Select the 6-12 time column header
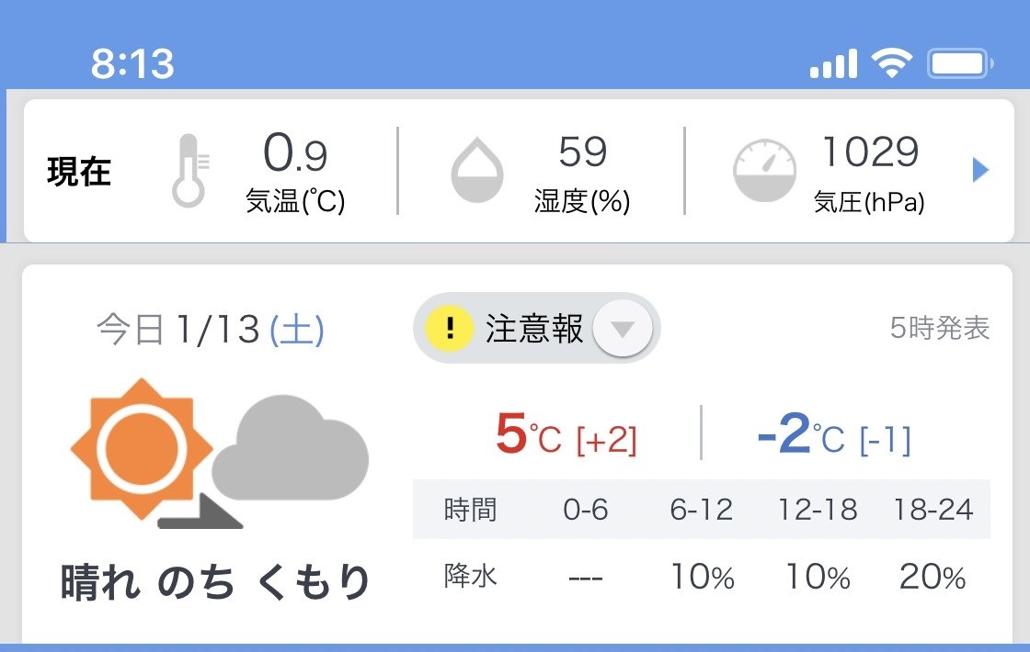Image resolution: width=1030 pixels, height=652 pixels. [701, 510]
